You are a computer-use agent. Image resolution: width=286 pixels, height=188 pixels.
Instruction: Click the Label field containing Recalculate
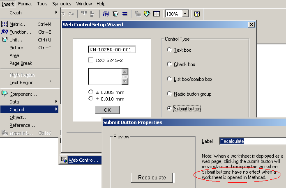click(253, 141)
